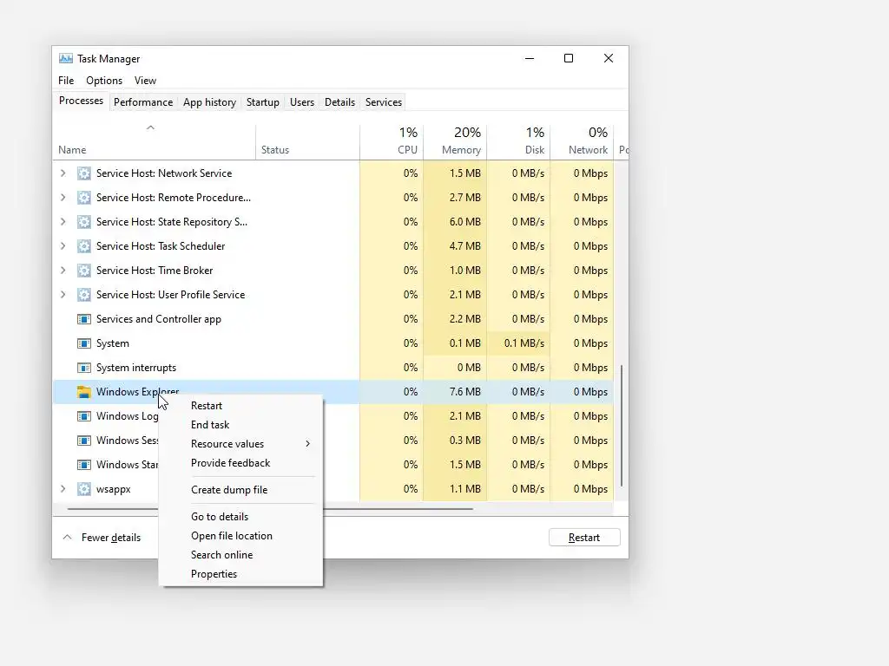This screenshot has height=666, width=889.
Task: Expand Service Host: User Profile Service group
Action: click(63, 295)
